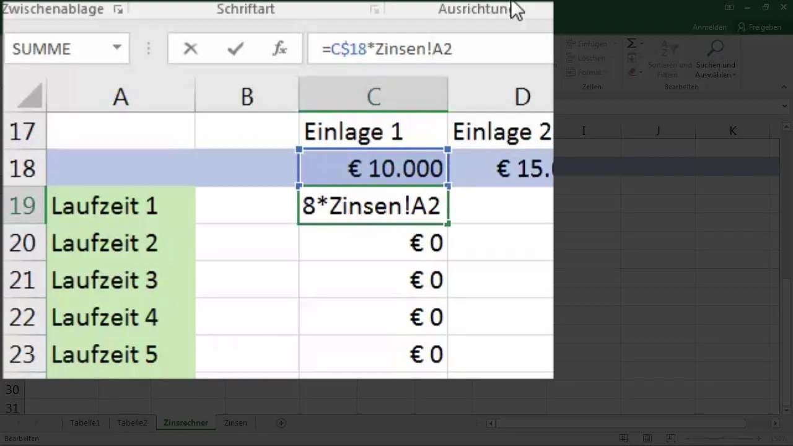Select column header B
This screenshot has width=793, height=446.
247,97
